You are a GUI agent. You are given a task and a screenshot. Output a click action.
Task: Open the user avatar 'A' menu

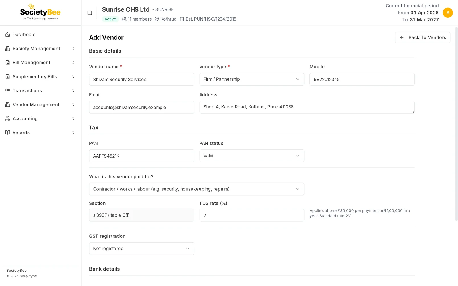coord(448,13)
